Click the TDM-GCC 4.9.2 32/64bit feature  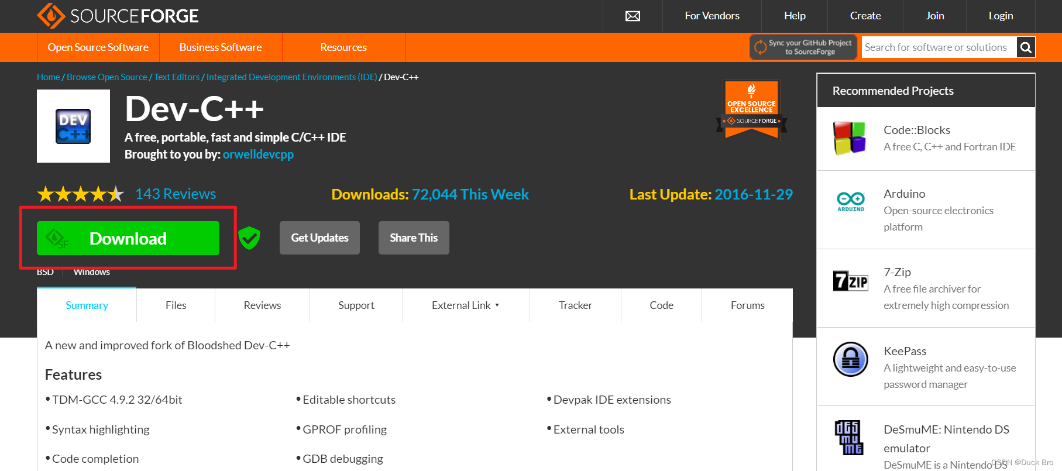pyautogui.click(x=117, y=400)
